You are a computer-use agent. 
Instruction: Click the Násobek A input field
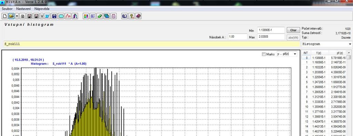[x=238, y=37]
